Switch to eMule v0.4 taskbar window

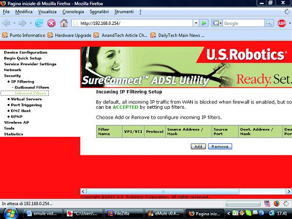coord(164,214)
